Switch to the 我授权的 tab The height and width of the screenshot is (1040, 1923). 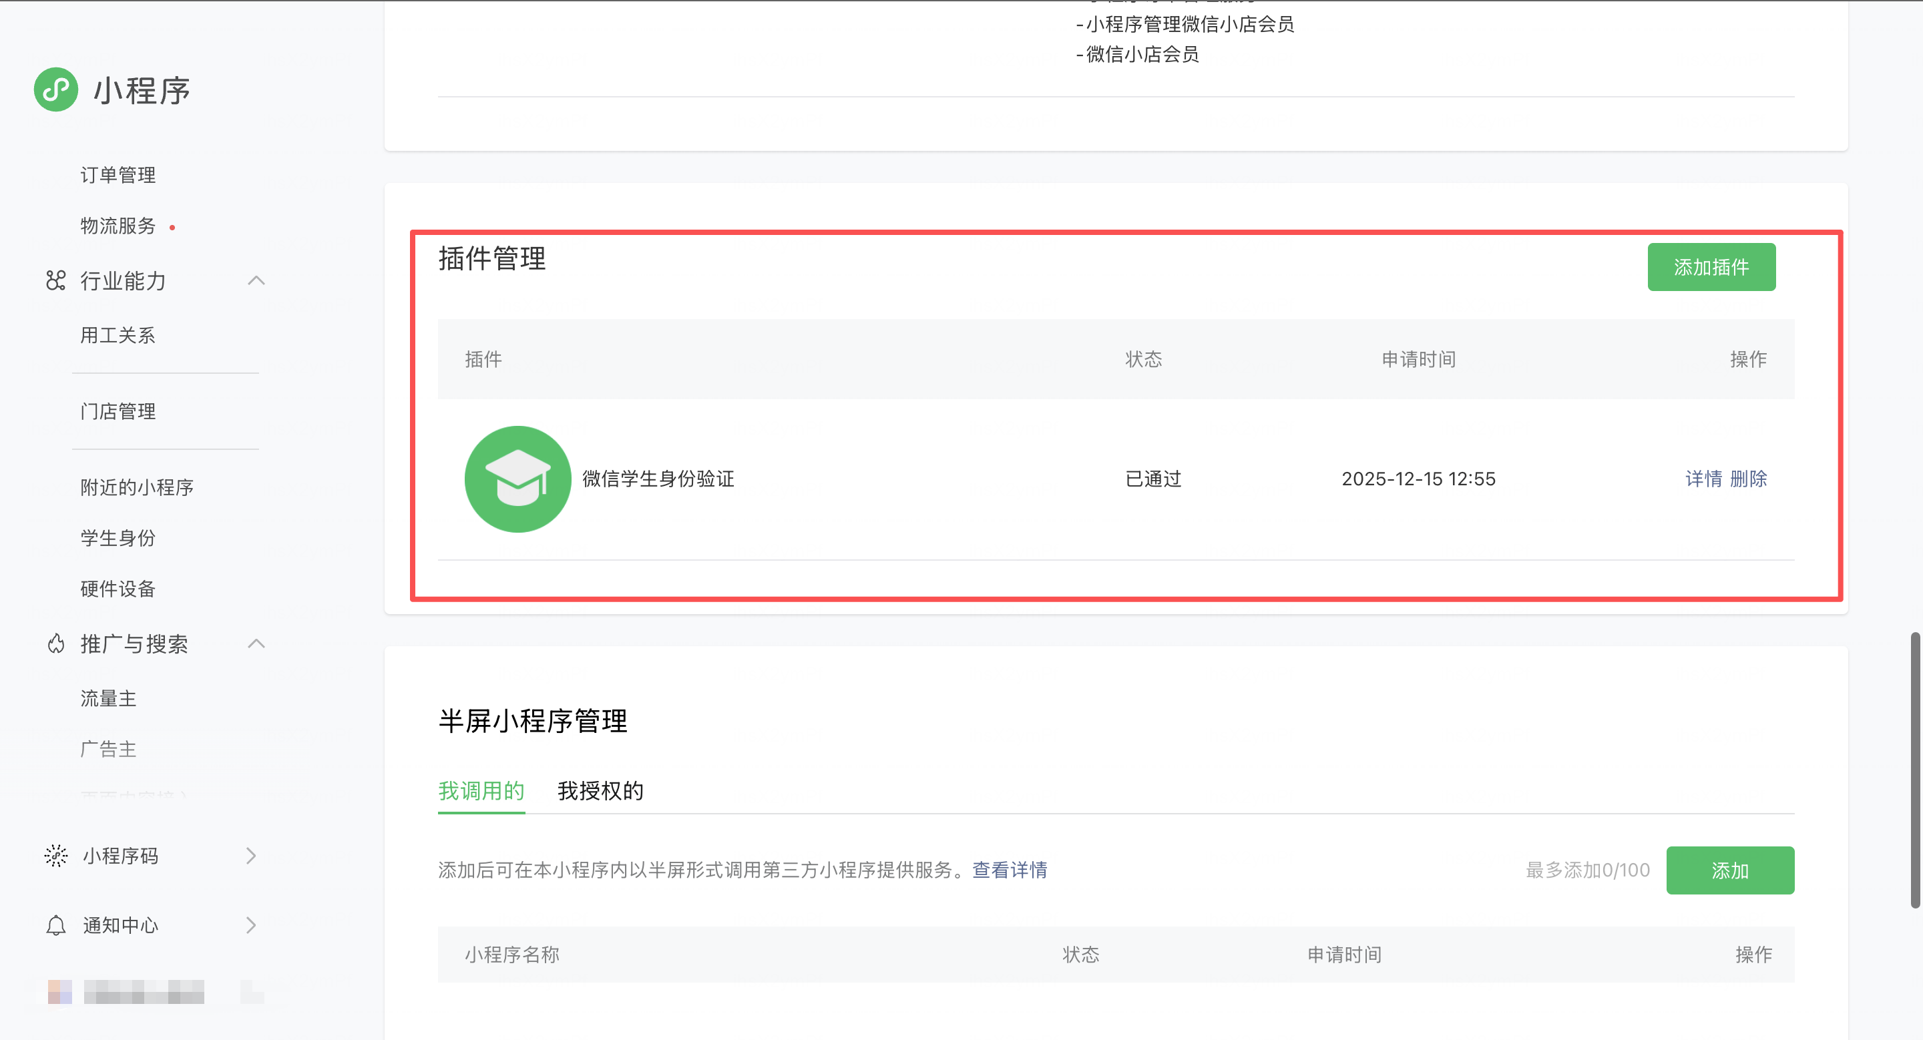click(600, 791)
